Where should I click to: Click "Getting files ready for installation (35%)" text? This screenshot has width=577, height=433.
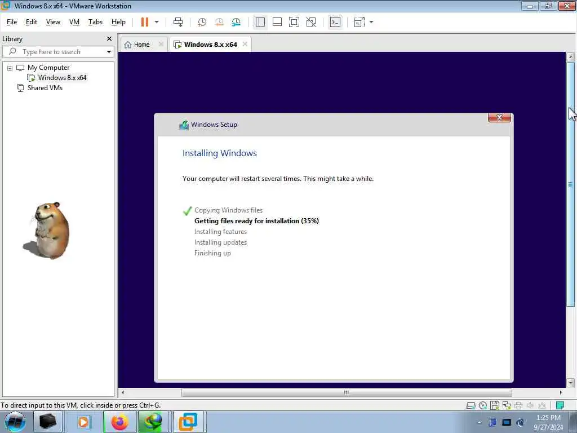[256, 221]
